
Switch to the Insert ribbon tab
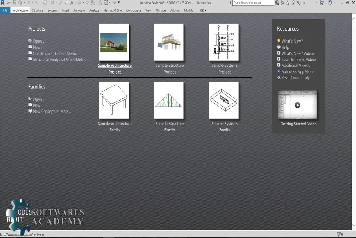point(66,10)
